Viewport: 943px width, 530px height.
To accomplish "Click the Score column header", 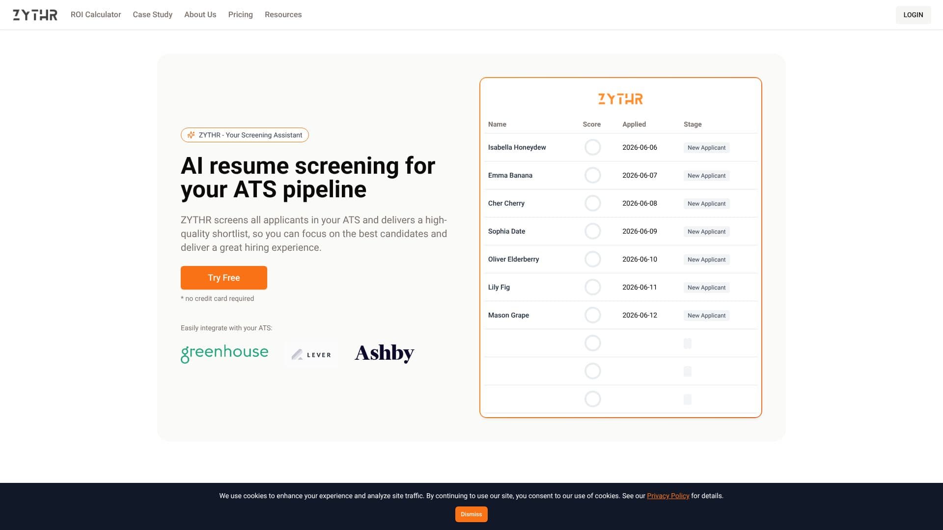I will point(591,124).
